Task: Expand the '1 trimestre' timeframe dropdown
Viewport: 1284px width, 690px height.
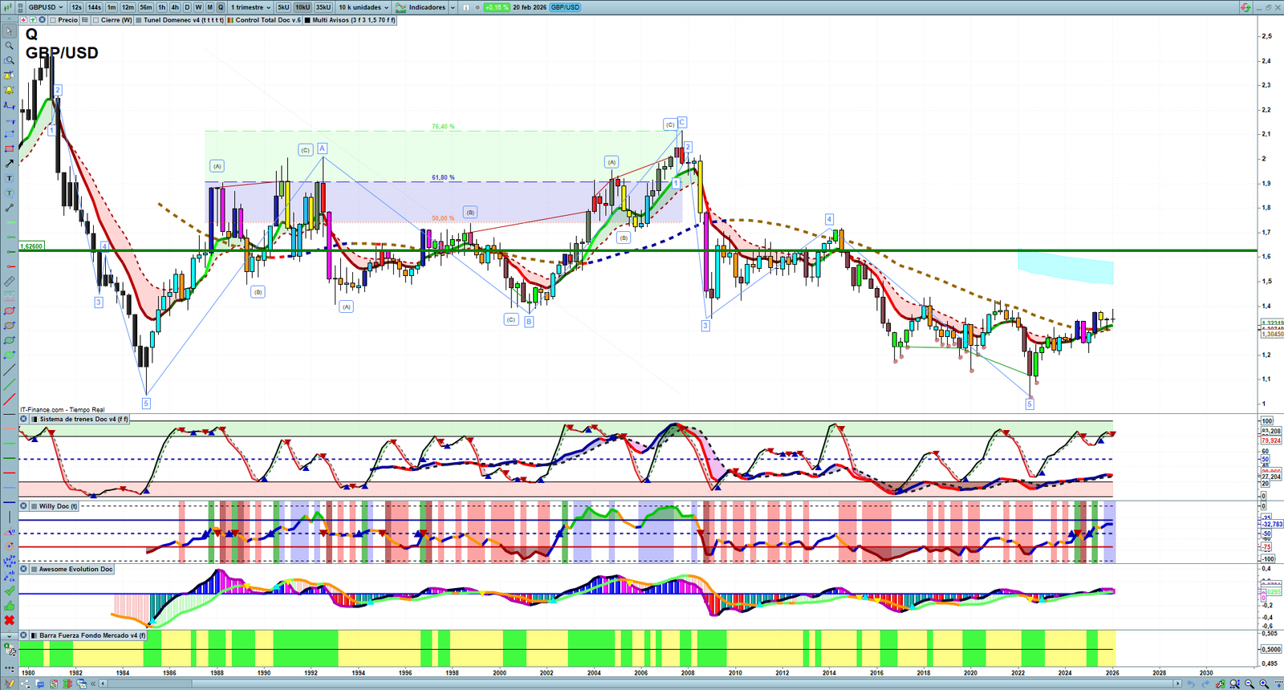Action: tap(251, 7)
